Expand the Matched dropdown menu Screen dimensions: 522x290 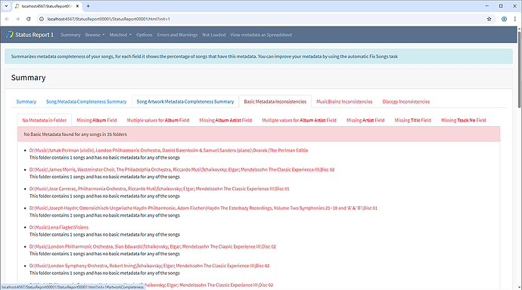pyautogui.click(x=120, y=35)
